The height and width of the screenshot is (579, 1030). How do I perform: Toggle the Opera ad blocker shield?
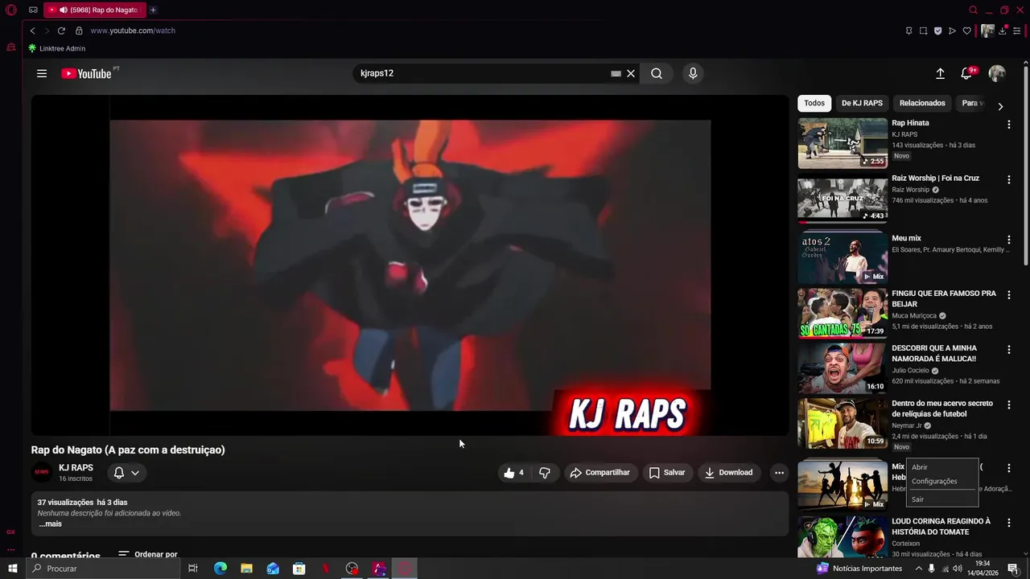(937, 31)
